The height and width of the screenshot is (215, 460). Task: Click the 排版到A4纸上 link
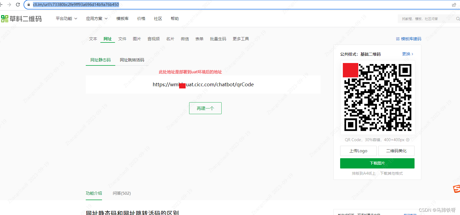364,174
